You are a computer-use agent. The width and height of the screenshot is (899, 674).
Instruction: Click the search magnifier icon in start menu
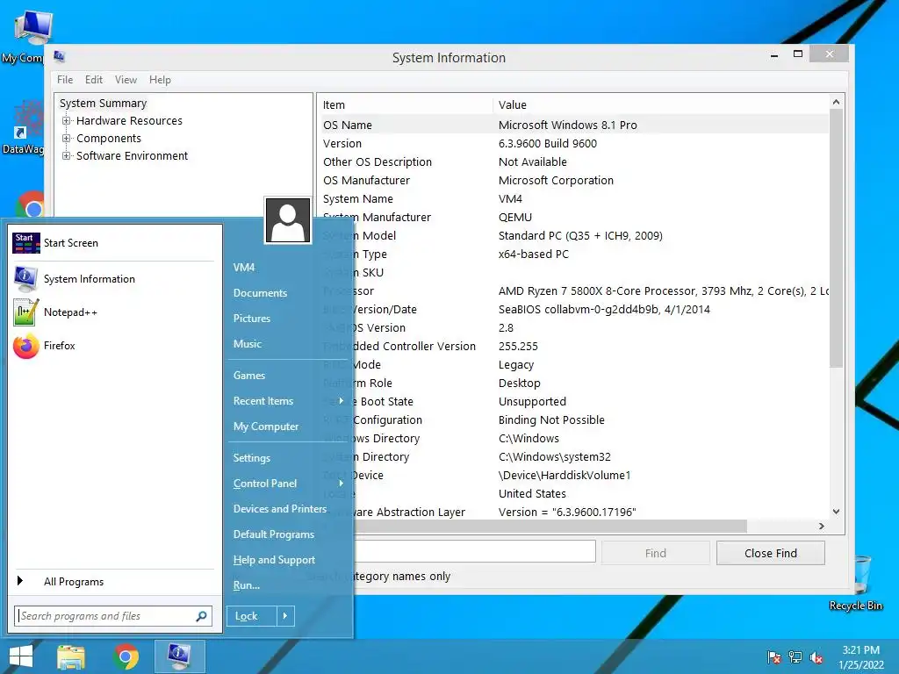[201, 616]
